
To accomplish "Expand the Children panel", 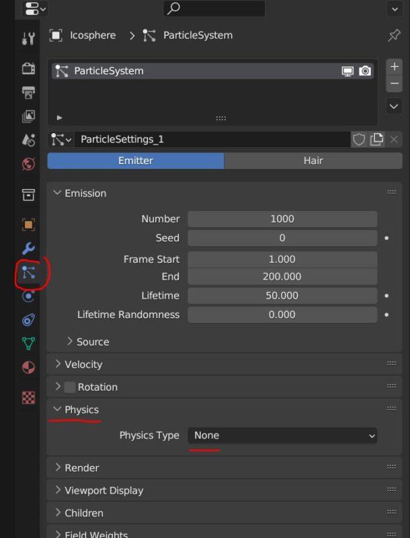I will pos(58,512).
